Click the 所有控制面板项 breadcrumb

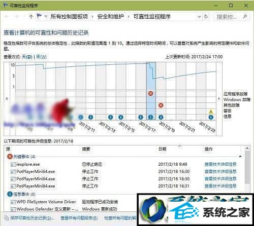[69, 17]
